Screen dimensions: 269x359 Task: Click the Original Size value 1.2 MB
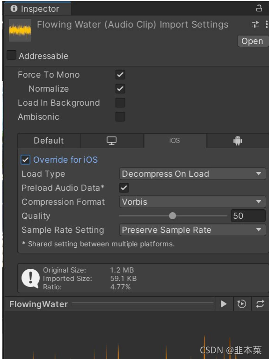pyautogui.click(x=122, y=270)
